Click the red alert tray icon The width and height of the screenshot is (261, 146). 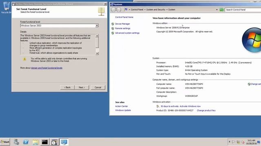243,142
